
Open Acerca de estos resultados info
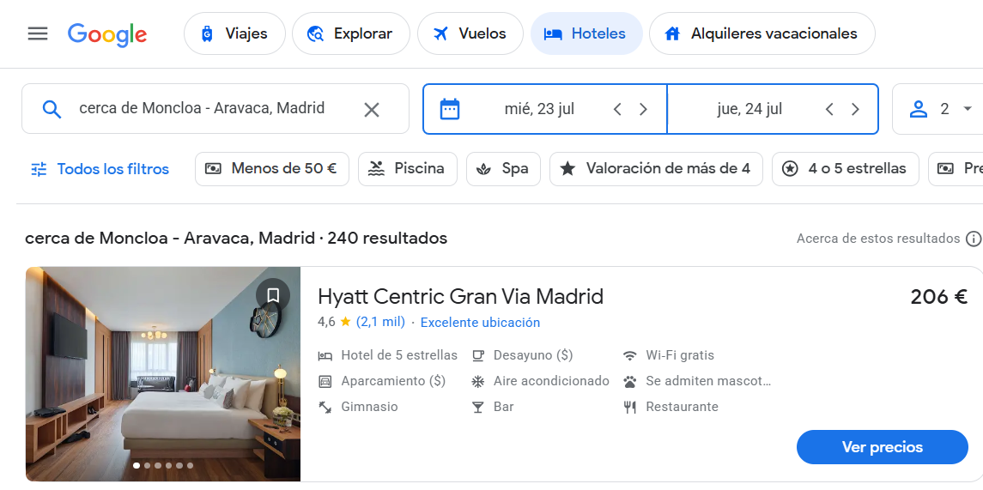click(878, 239)
